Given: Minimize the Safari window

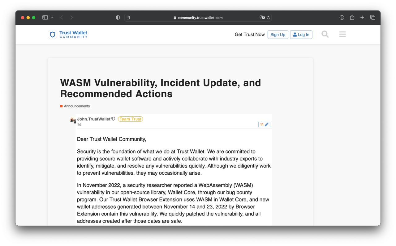Looking at the screenshot, I should [28, 18].
